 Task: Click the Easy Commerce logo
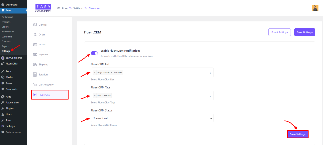tap(43, 8)
